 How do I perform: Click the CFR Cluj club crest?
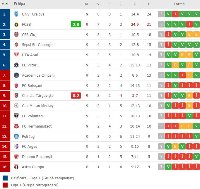tap(16, 35)
